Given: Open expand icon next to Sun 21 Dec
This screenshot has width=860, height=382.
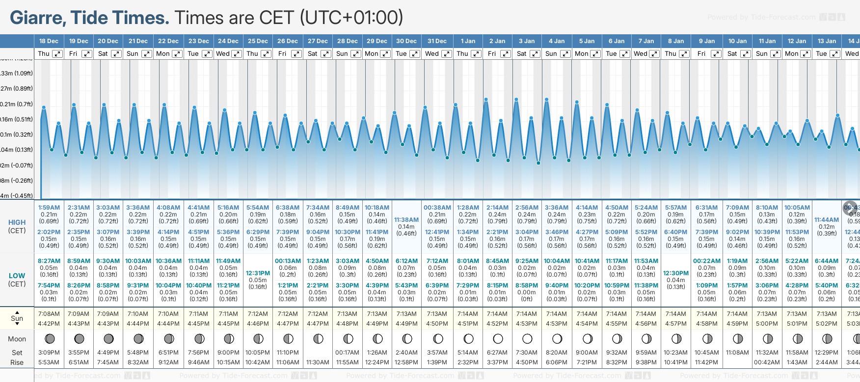Looking at the screenshot, I should pos(146,54).
